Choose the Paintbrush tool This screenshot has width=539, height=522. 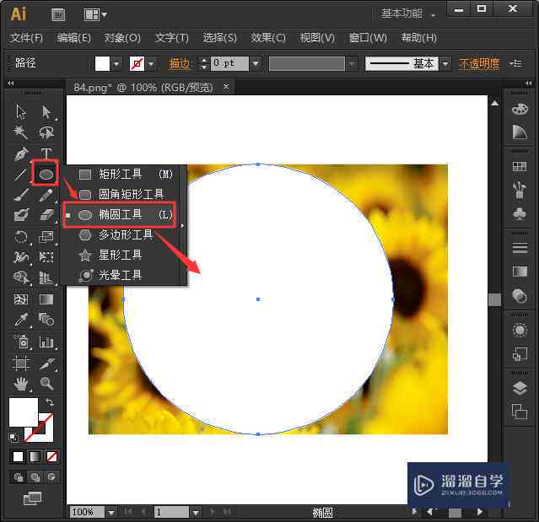point(21,195)
